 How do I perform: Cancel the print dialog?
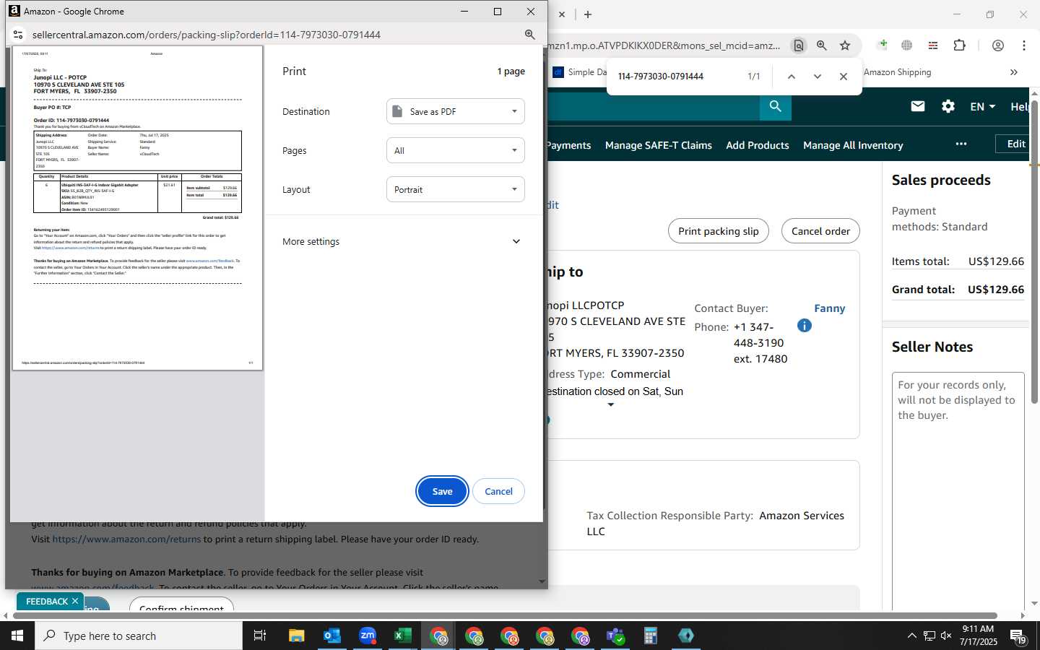point(498,491)
